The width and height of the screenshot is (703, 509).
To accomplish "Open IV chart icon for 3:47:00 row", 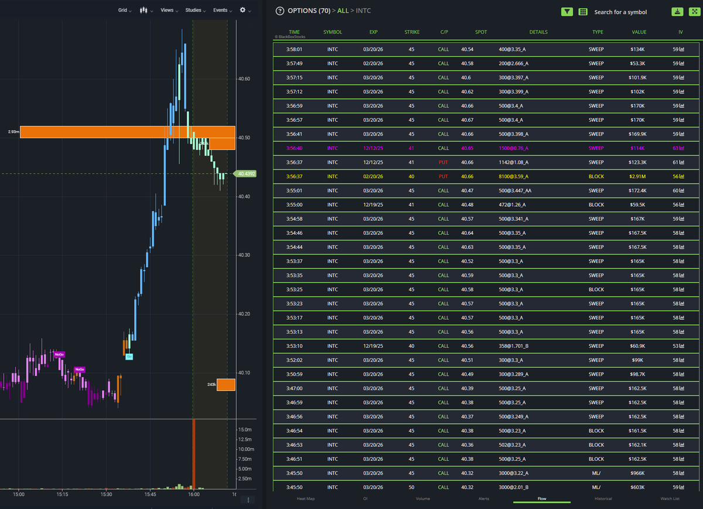I will [x=682, y=388].
